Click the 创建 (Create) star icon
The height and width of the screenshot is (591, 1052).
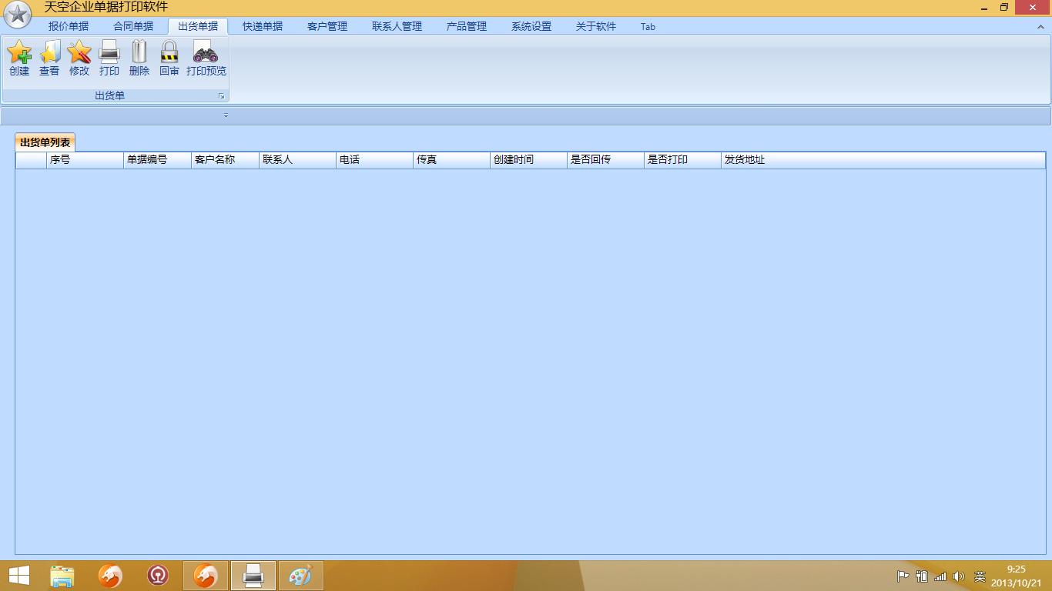[x=19, y=58]
